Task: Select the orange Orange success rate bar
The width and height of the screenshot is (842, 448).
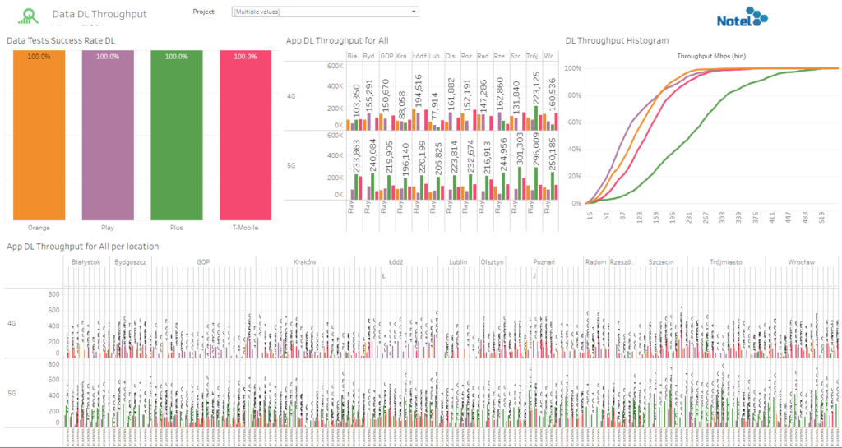Action: 39,136
